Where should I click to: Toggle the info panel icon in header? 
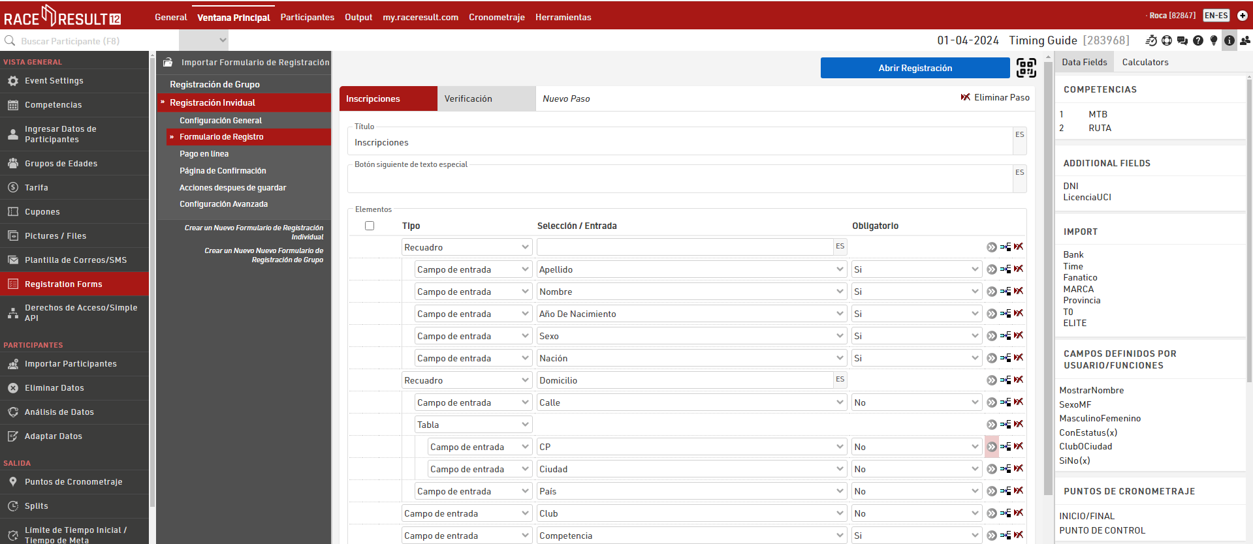click(x=1229, y=40)
